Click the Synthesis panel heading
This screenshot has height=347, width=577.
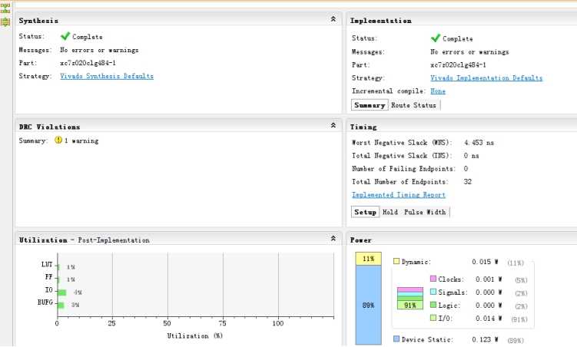click(x=38, y=21)
